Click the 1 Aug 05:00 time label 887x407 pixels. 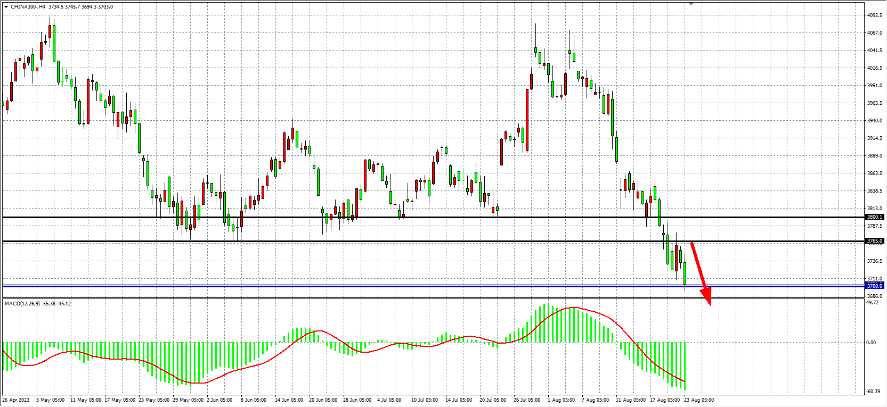pyautogui.click(x=562, y=400)
